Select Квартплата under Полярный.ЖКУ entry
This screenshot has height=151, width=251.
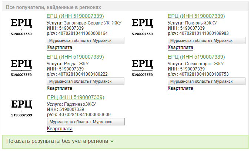tap(180, 47)
